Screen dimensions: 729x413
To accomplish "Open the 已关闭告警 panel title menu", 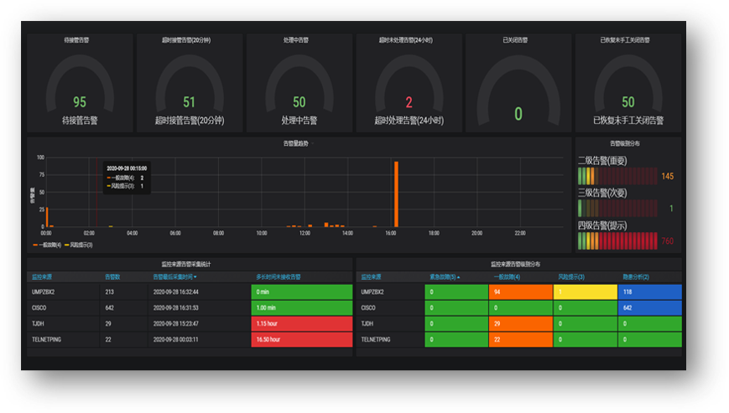I will [x=515, y=40].
